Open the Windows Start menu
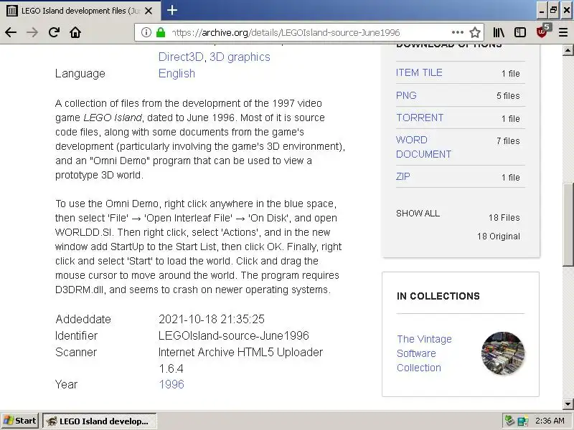 [20, 421]
